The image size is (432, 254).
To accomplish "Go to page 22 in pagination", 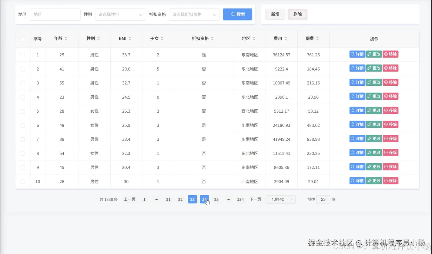I will pos(180,200).
